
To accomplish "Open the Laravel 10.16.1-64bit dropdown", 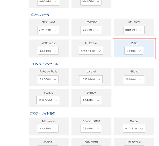I will pyautogui.click(x=91, y=79).
